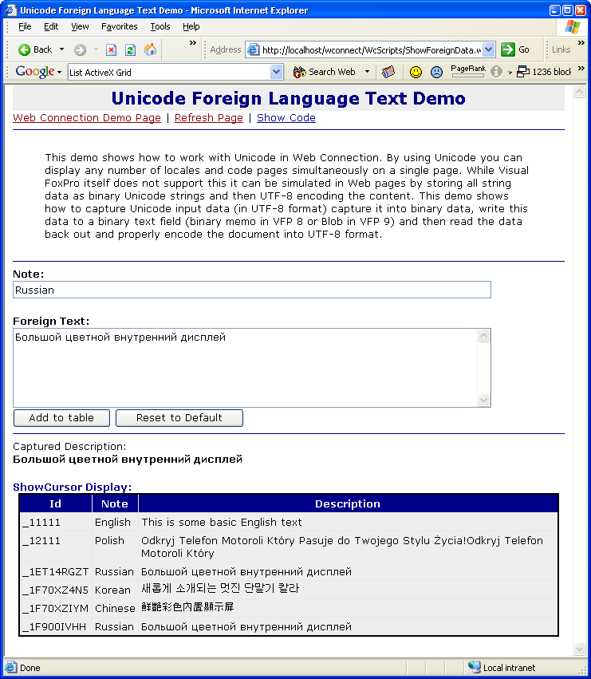
Task: Open the Search Web options dropdown
Action: coord(367,72)
